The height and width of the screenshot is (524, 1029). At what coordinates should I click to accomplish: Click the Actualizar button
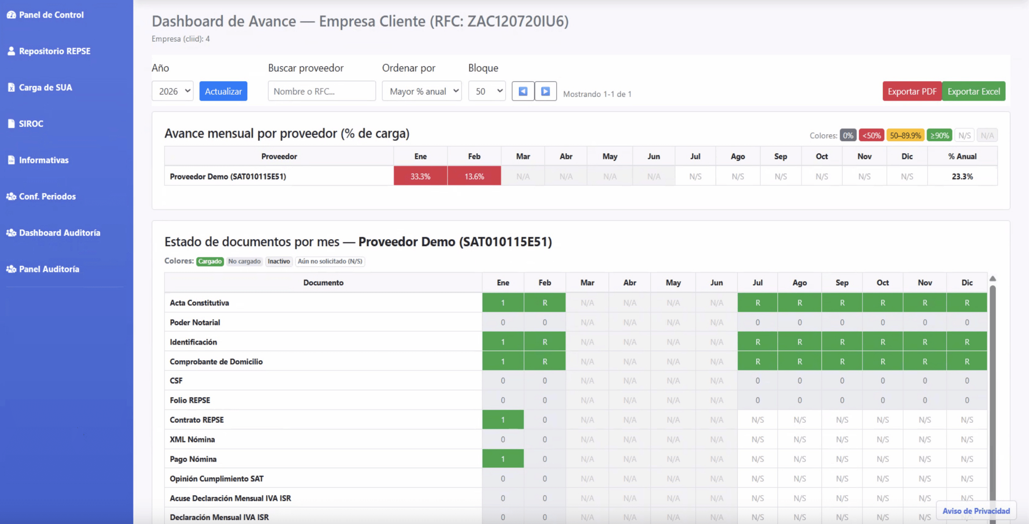pos(223,91)
